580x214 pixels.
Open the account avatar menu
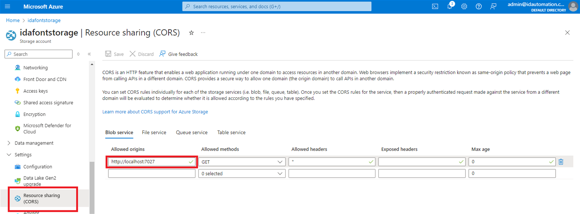(x=573, y=7)
